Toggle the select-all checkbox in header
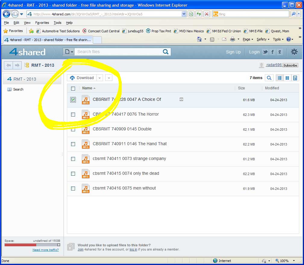The width and height of the screenshot is (304, 265). (x=73, y=88)
